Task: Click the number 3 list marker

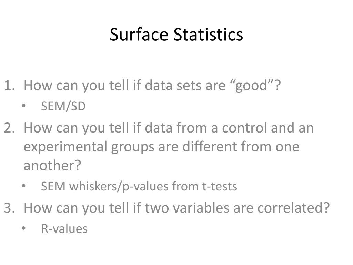Action: [9, 208]
